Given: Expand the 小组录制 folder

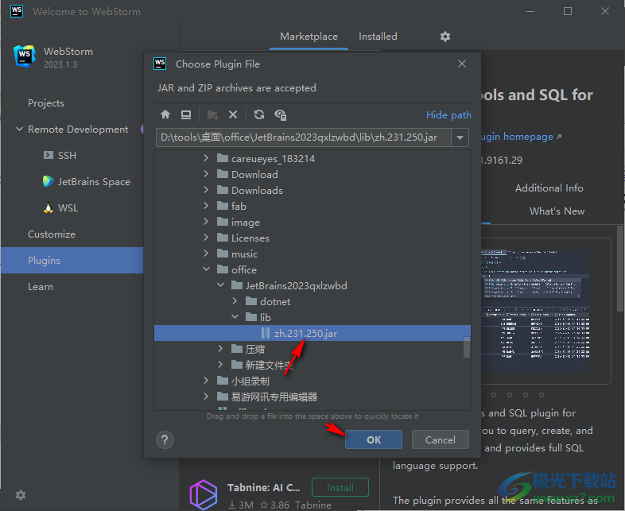Looking at the screenshot, I should pos(206,381).
